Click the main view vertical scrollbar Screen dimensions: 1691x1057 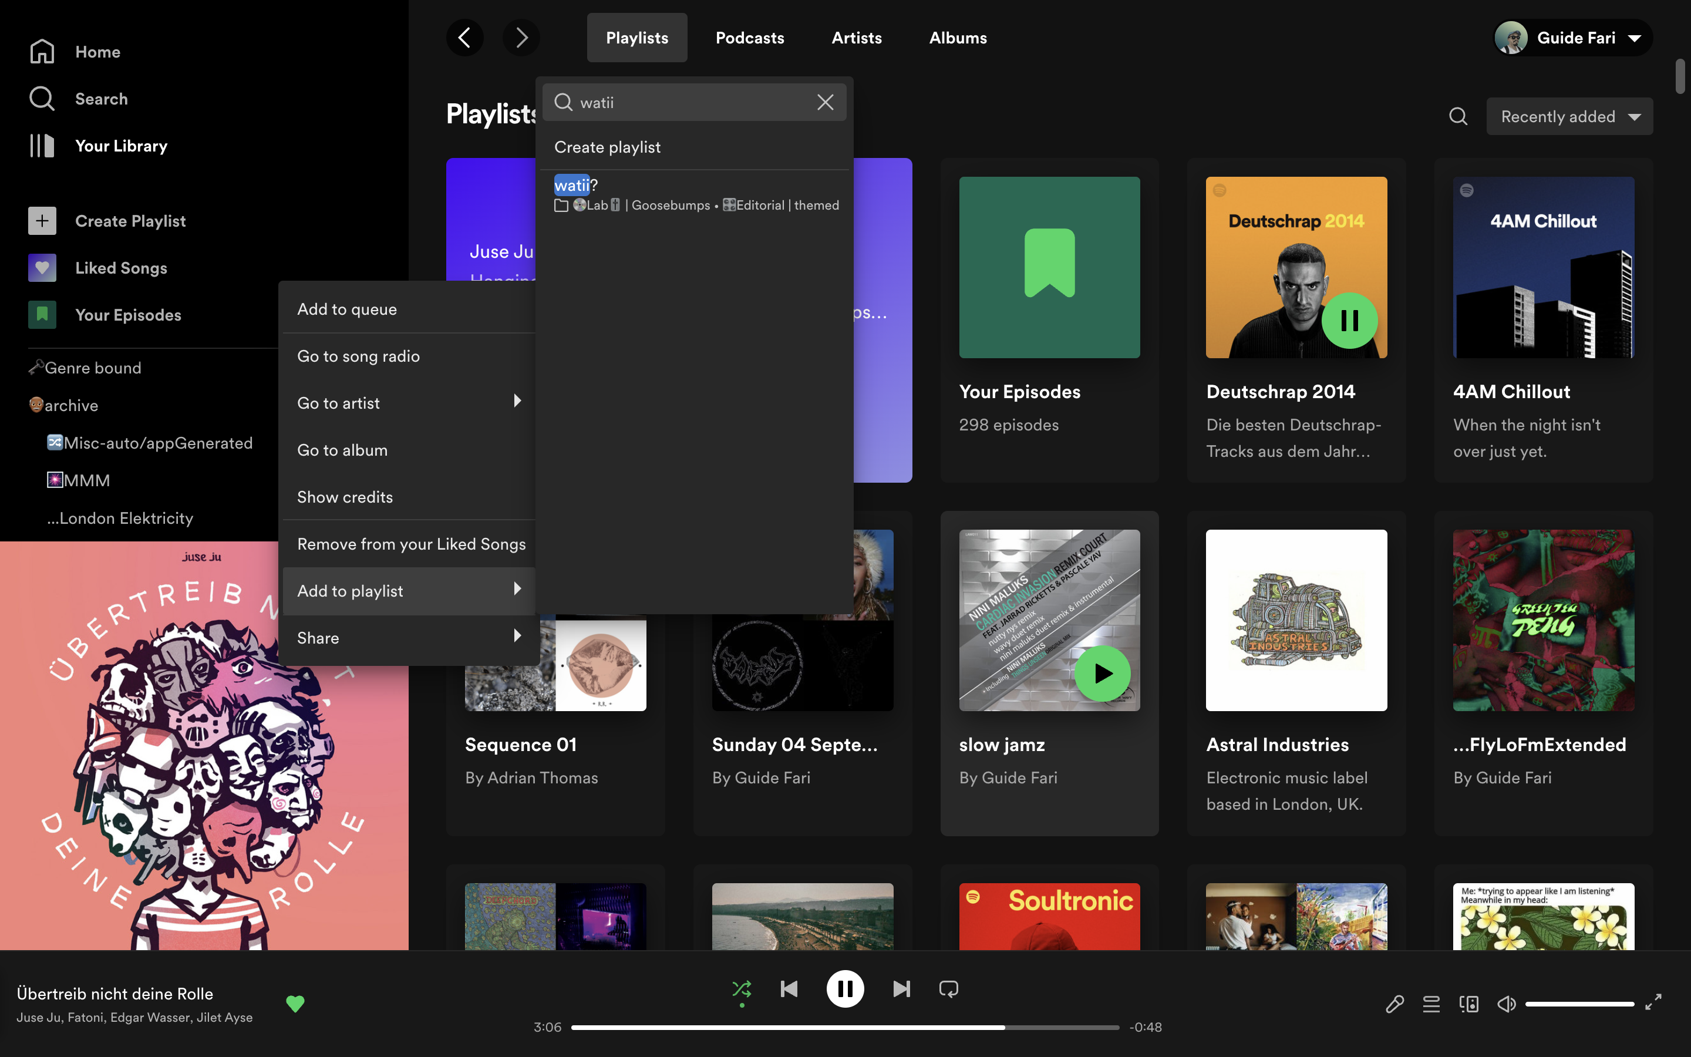[1679, 77]
